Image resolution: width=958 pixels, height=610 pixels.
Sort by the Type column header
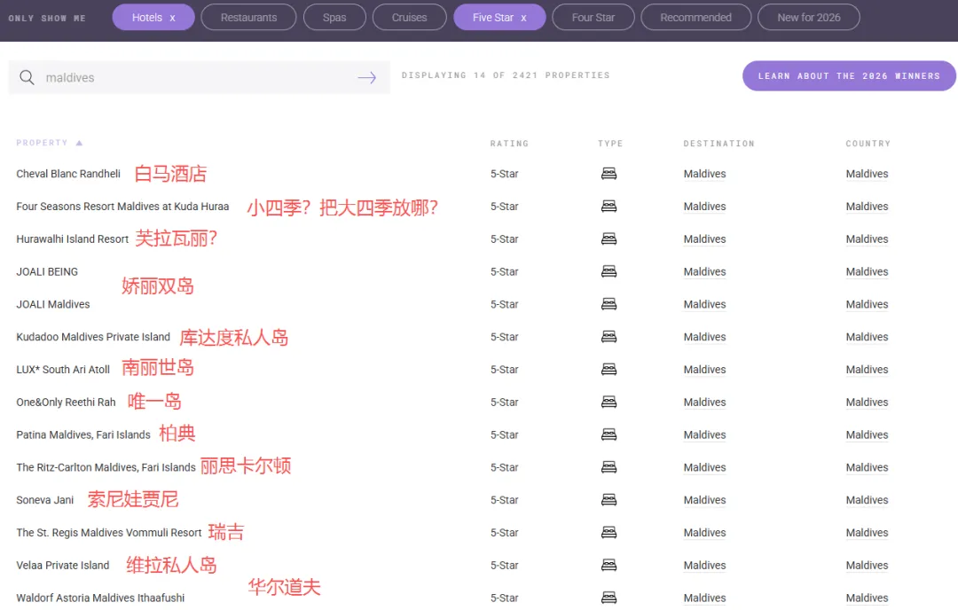point(610,144)
